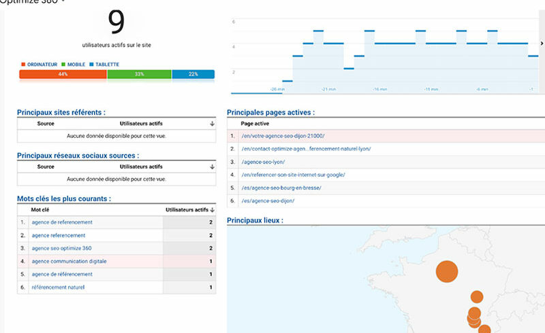Open keyword 'agence seo optimize 360'

[x=63, y=248]
